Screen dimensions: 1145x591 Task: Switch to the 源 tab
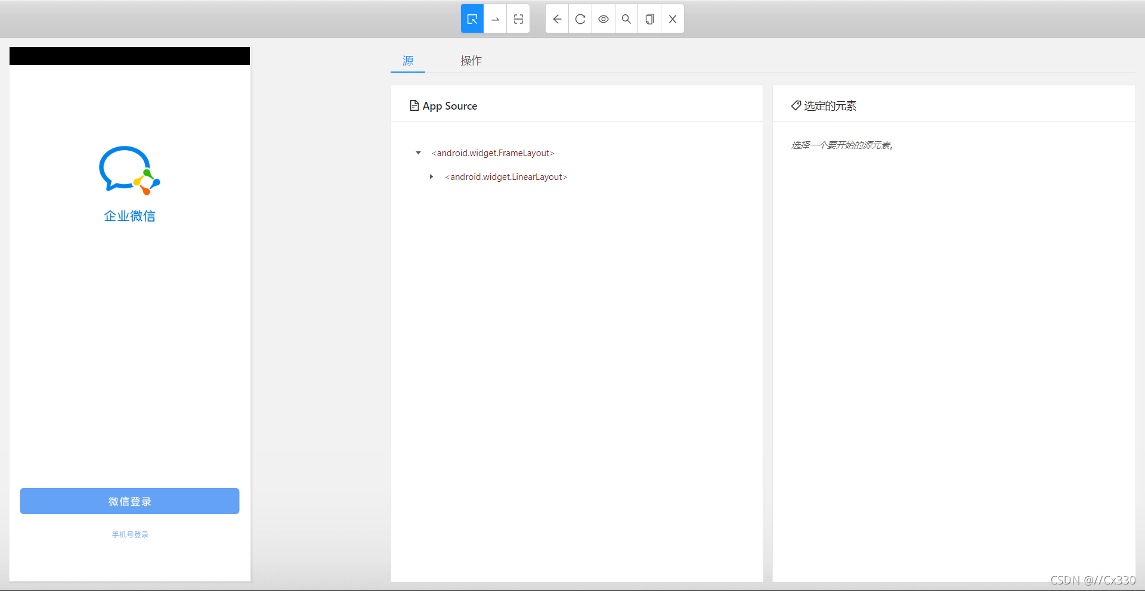pyautogui.click(x=408, y=61)
